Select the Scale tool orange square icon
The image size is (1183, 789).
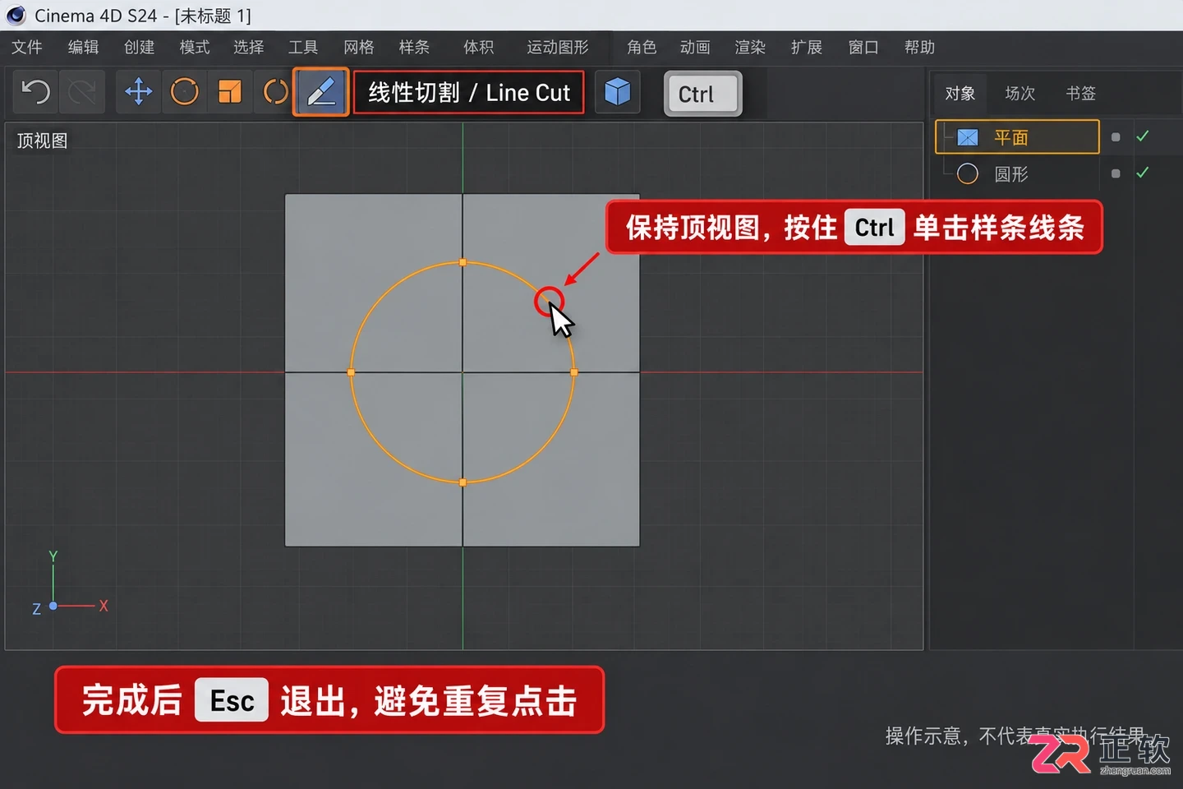(230, 91)
